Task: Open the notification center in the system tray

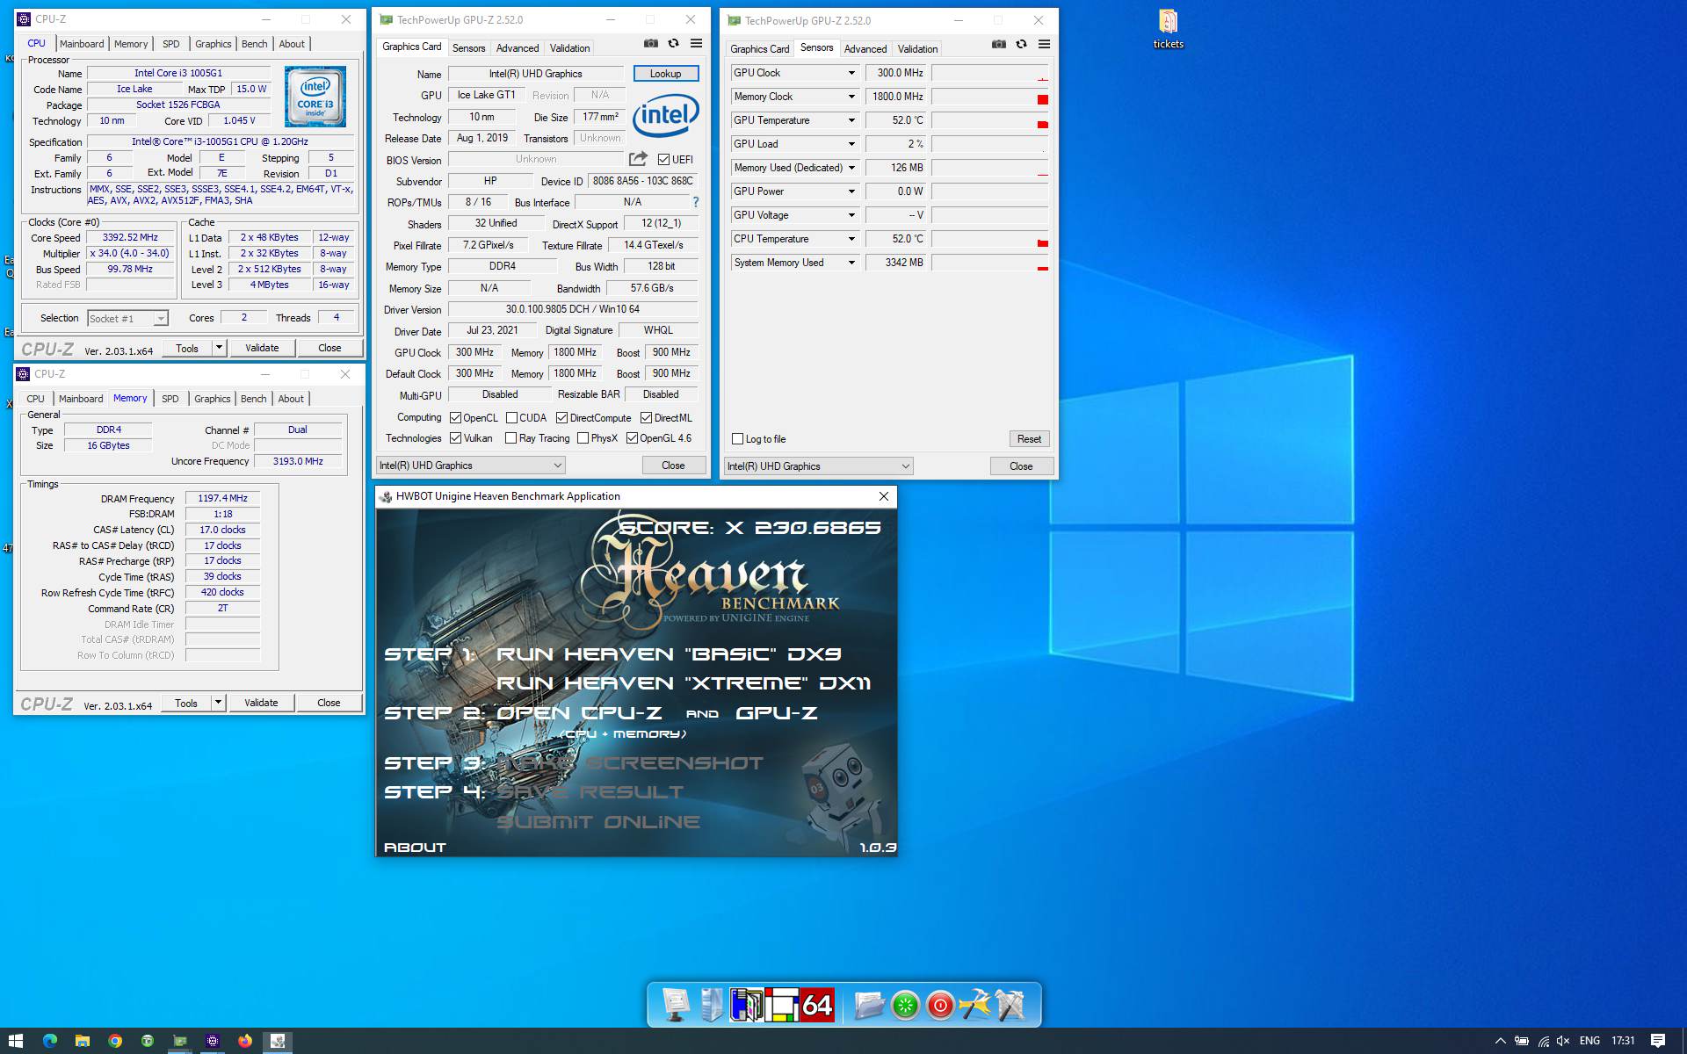Action: (1657, 1041)
